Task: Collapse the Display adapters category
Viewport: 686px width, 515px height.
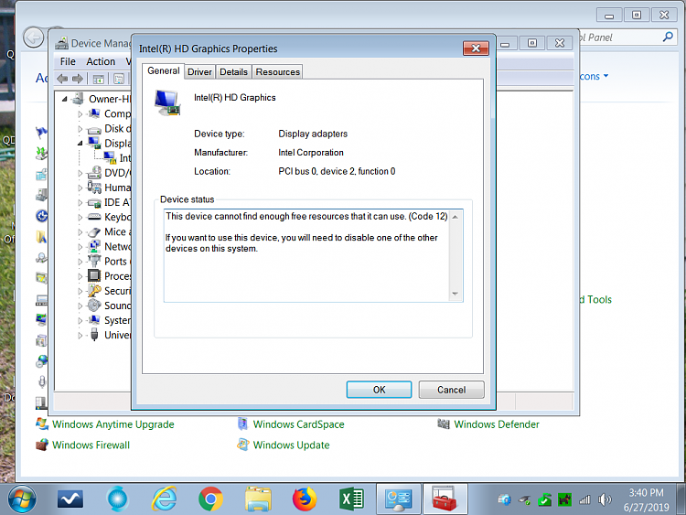Action: point(80,144)
